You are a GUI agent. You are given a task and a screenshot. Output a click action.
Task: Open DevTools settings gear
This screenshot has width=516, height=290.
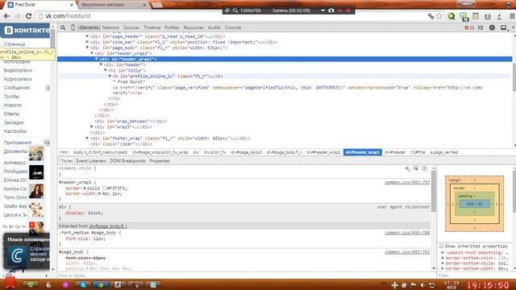pyautogui.click(x=492, y=28)
